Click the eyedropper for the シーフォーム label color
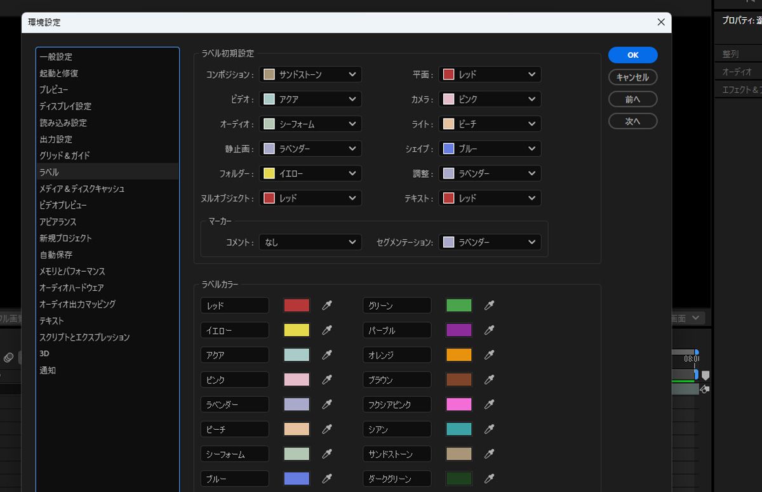The image size is (762, 492). (x=327, y=454)
